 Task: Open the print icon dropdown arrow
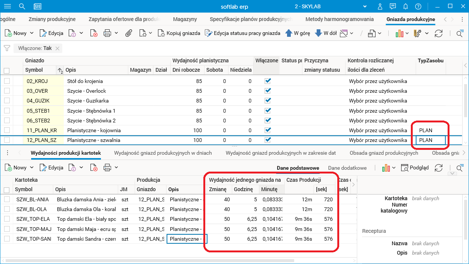click(116, 33)
